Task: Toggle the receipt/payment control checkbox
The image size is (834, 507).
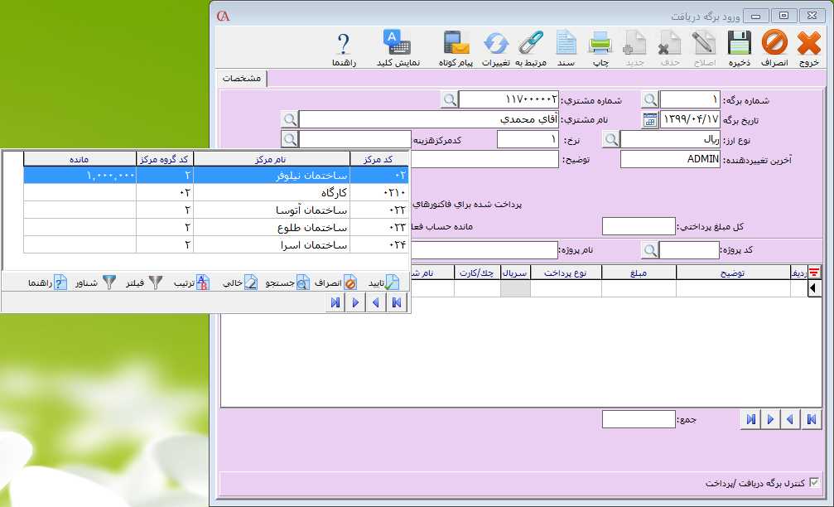Action: coord(814,482)
